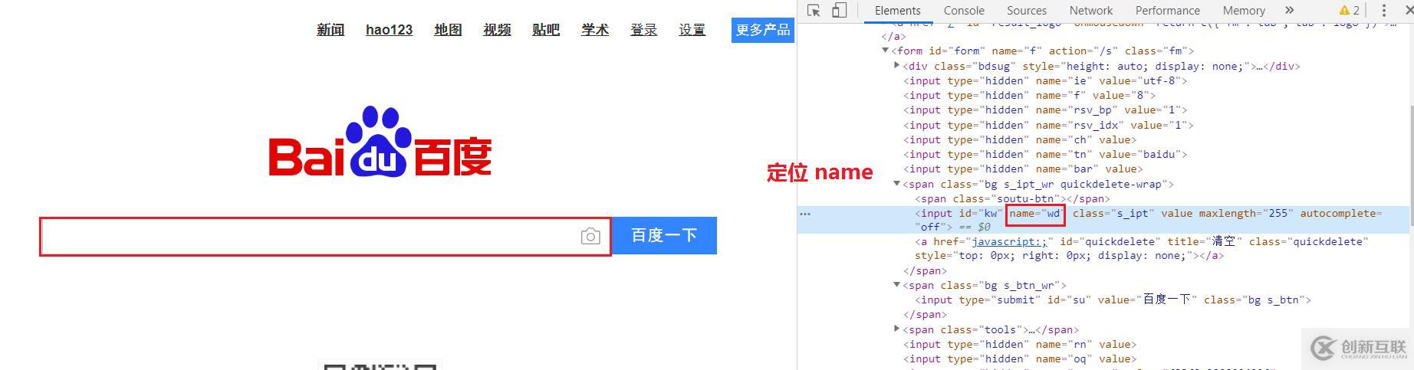Click the camera icon in Baidu search box

[x=590, y=236]
